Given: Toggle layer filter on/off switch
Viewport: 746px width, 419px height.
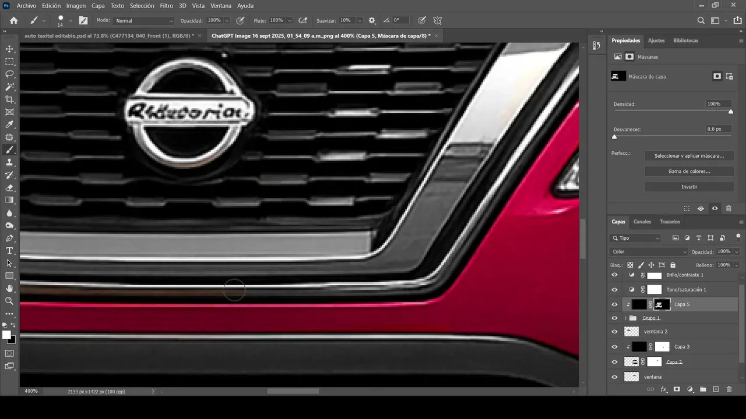Looking at the screenshot, I should point(738,236).
